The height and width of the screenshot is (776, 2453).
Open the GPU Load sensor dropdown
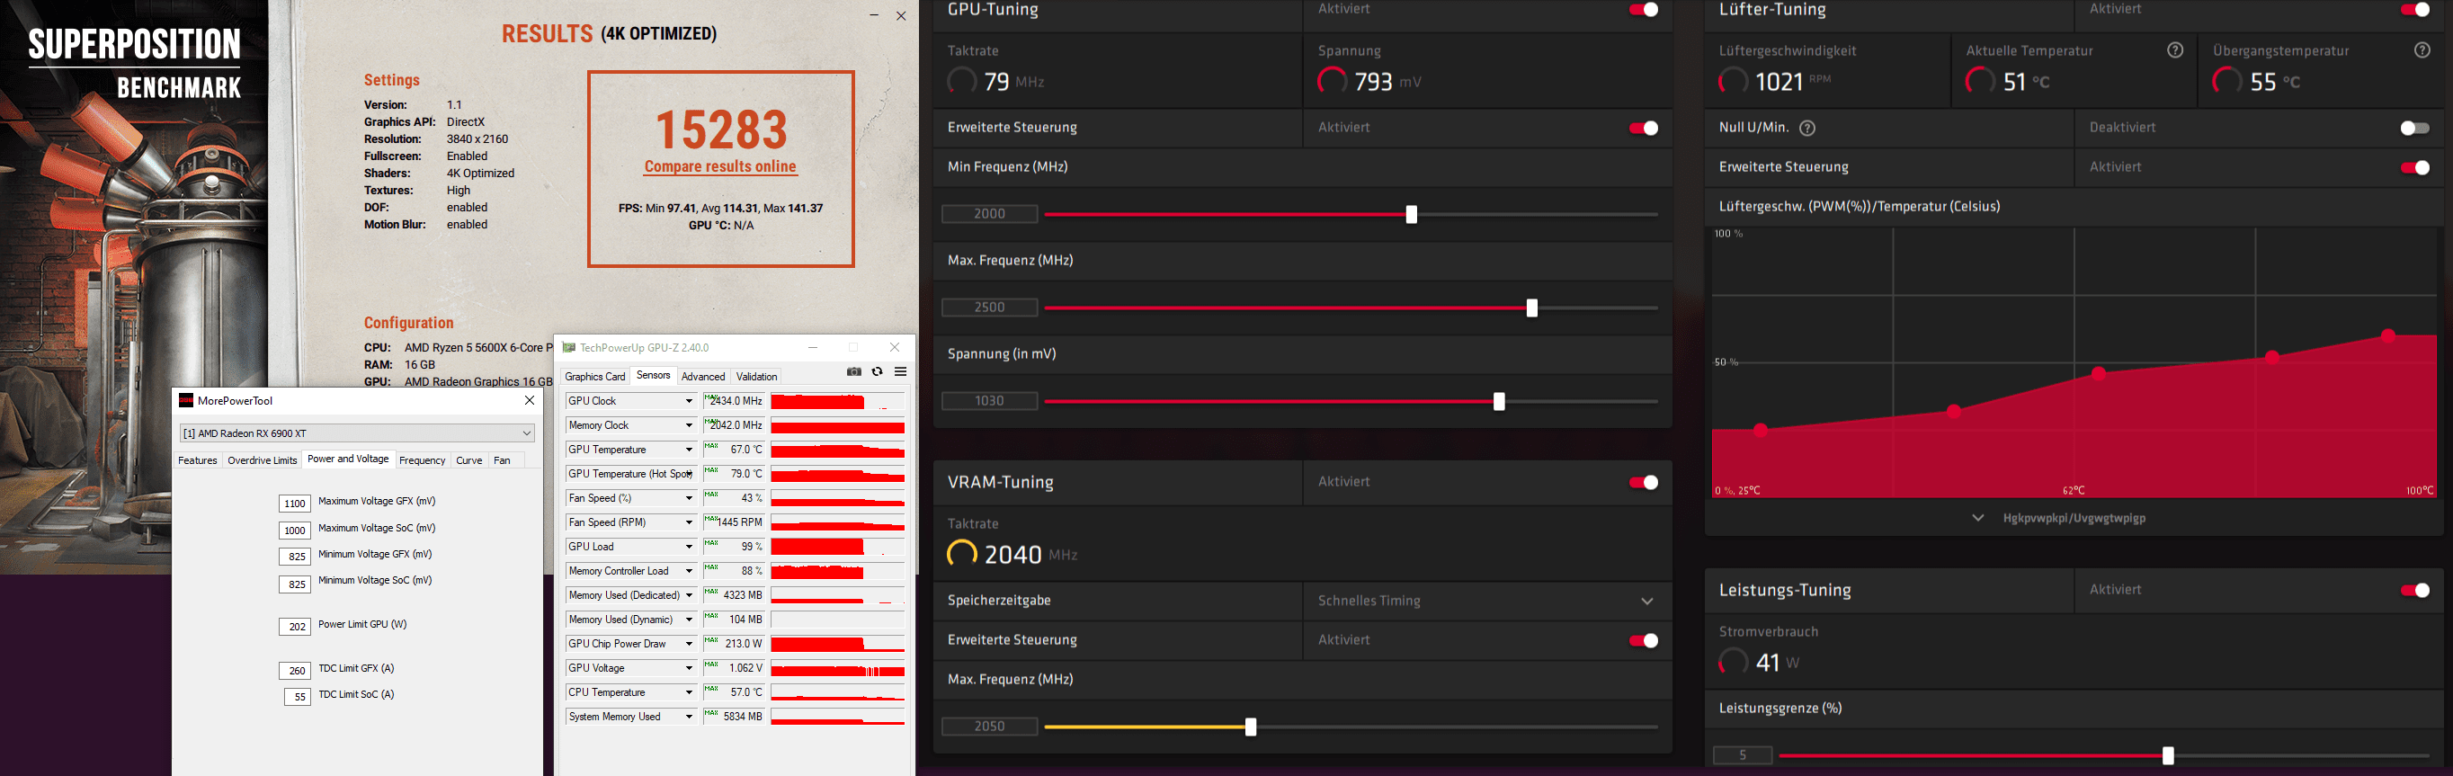coord(689,547)
